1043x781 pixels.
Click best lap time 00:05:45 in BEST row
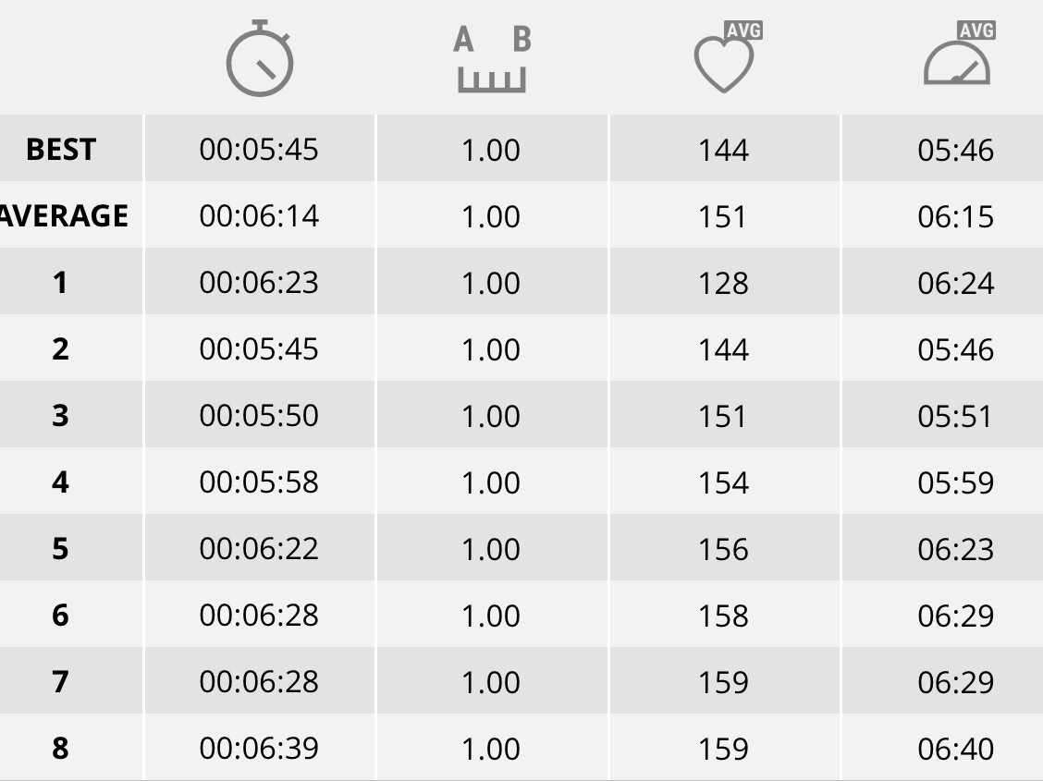(x=259, y=150)
